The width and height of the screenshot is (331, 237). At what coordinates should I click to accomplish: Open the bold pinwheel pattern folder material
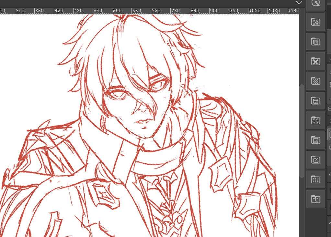315,61
